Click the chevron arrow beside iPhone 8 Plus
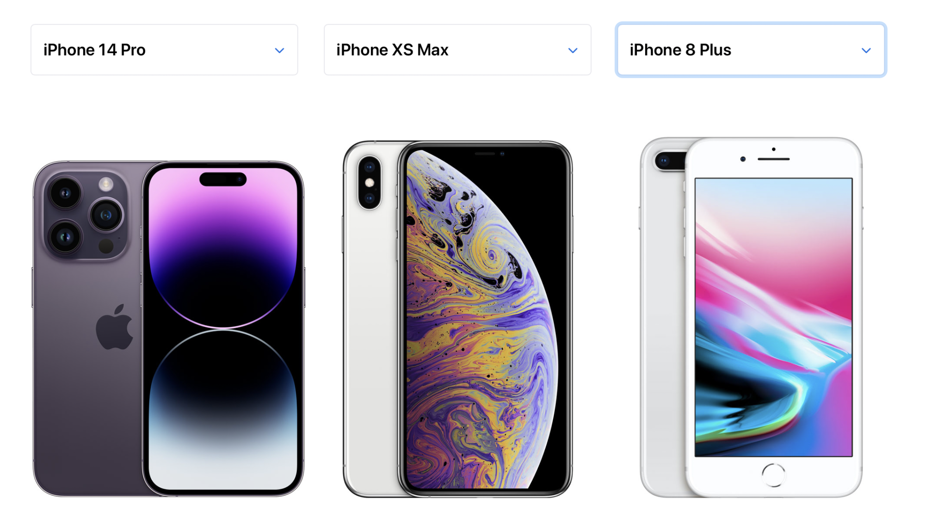The image size is (925, 518). (866, 50)
